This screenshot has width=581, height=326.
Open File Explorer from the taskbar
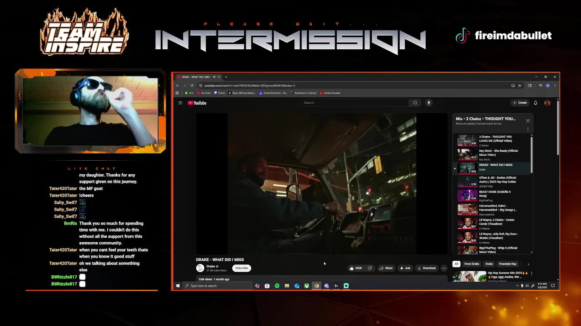[x=287, y=286]
